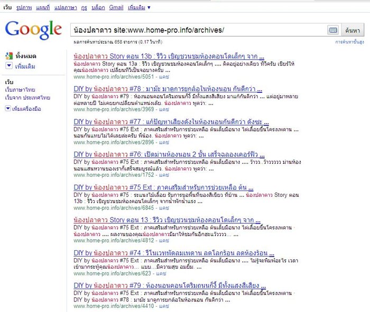Open the เพิ่มเติม dropdown in top navigation
This screenshot has height=312, width=370.
[x=139, y=7]
